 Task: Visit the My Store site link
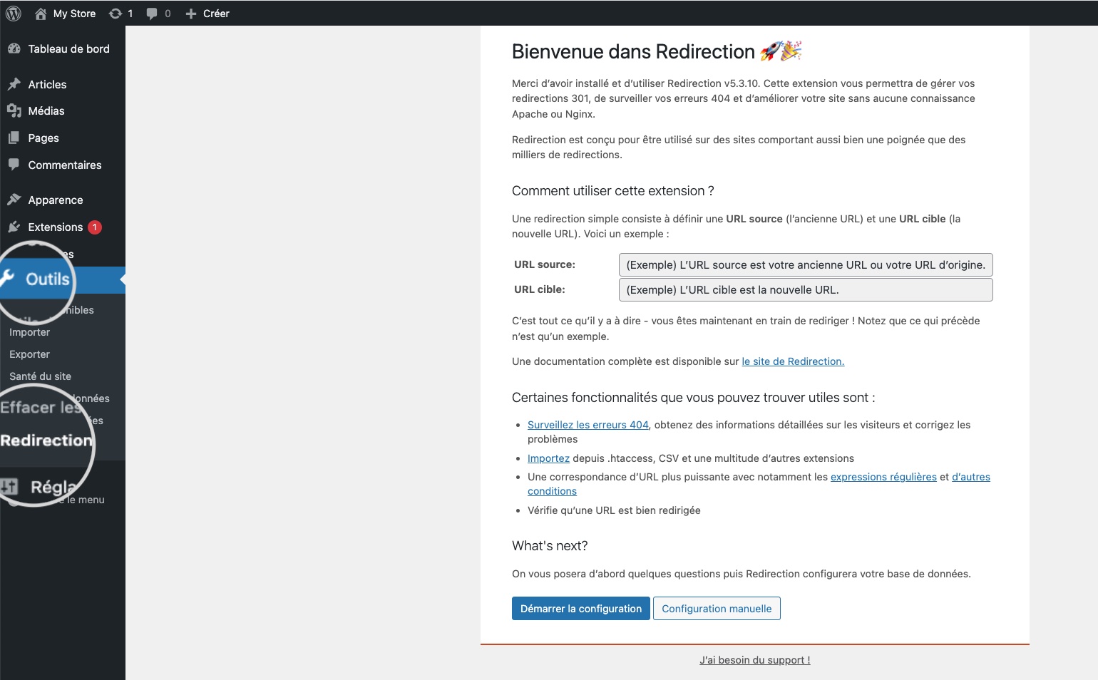[65, 13]
